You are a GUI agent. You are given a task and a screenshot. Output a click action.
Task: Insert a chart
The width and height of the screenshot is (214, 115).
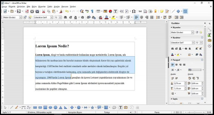point(111,11)
